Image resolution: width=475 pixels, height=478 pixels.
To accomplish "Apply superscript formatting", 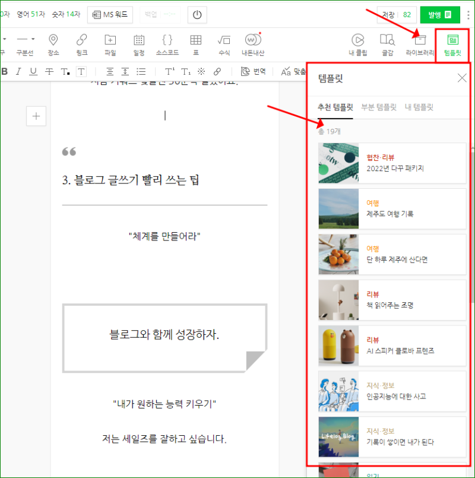I will point(169,71).
